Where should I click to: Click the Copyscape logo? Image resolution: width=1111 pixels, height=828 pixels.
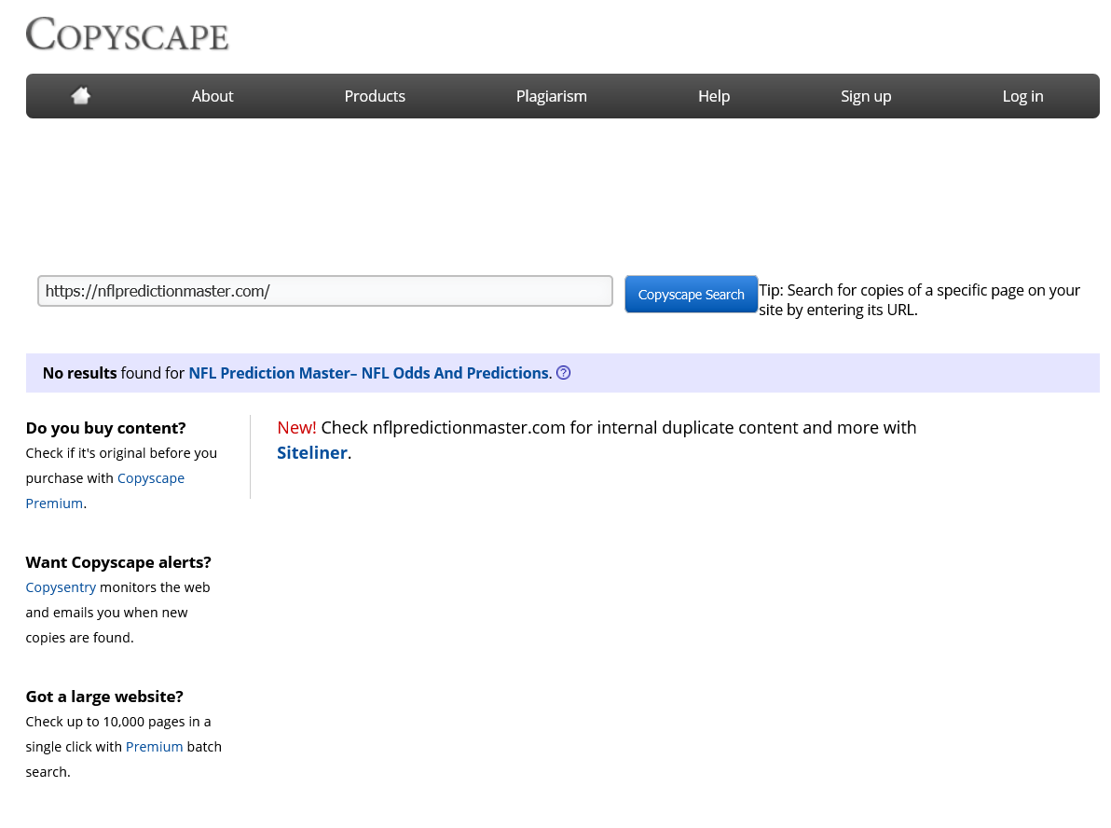pyautogui.click(x=127, y=34)
